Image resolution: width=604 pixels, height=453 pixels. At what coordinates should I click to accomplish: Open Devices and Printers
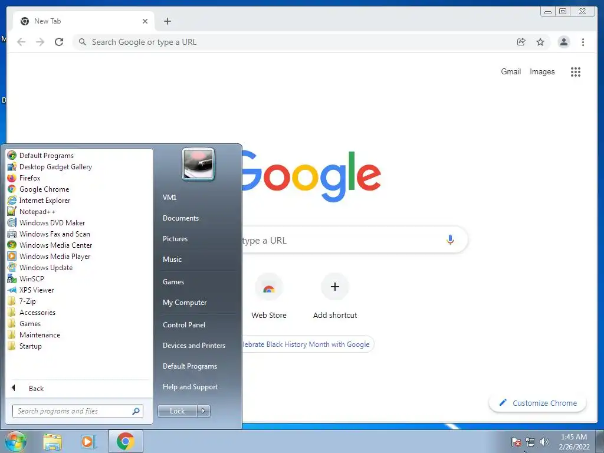(193, 346)
